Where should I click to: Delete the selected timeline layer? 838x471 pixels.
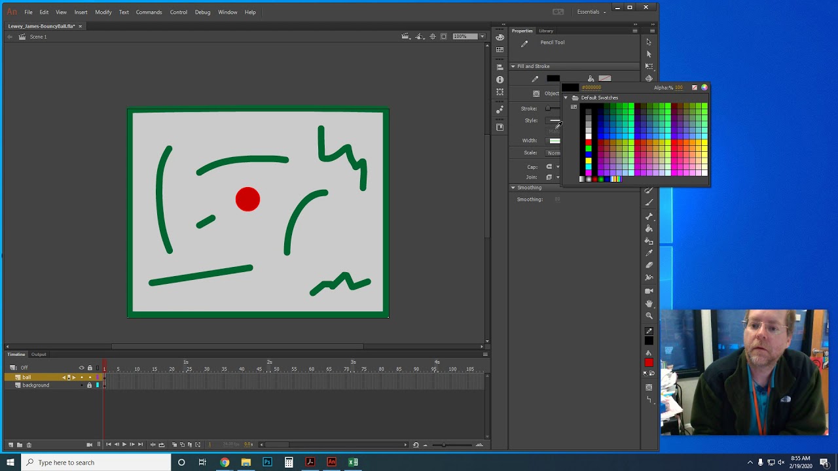pos(29,445)
